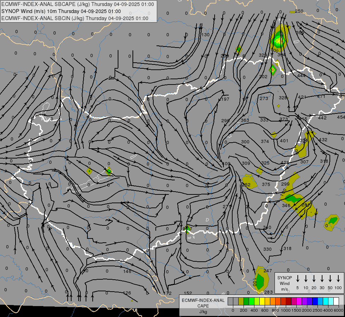Select the bright cyan CAPE legend swatch
345x317 pixels.
pos(325,302)
